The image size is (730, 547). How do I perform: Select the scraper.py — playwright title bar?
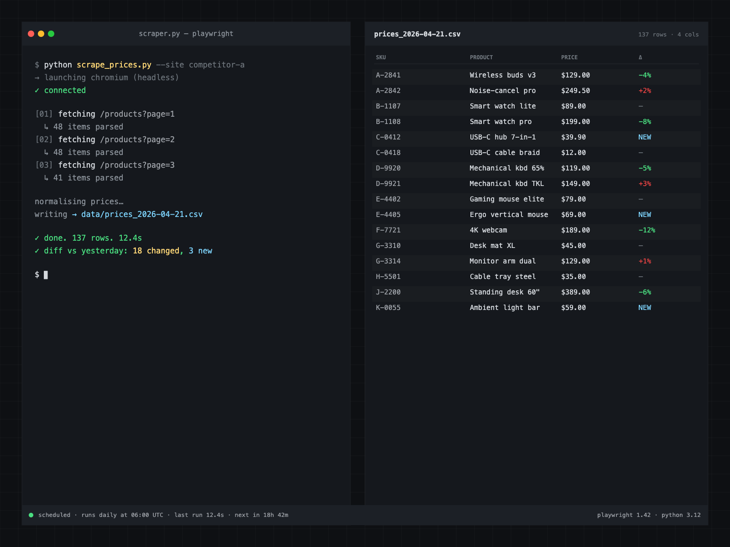coord(186,33)
